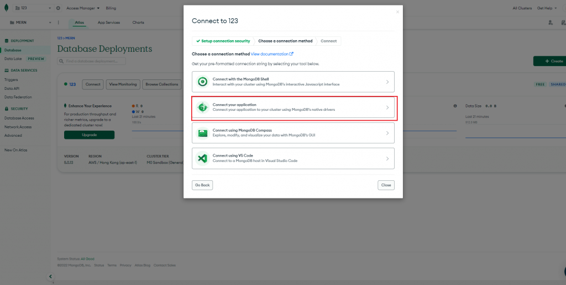Go to Setup connection security step
The height and width of the screenshot is (285, 566).
point(223,41)
